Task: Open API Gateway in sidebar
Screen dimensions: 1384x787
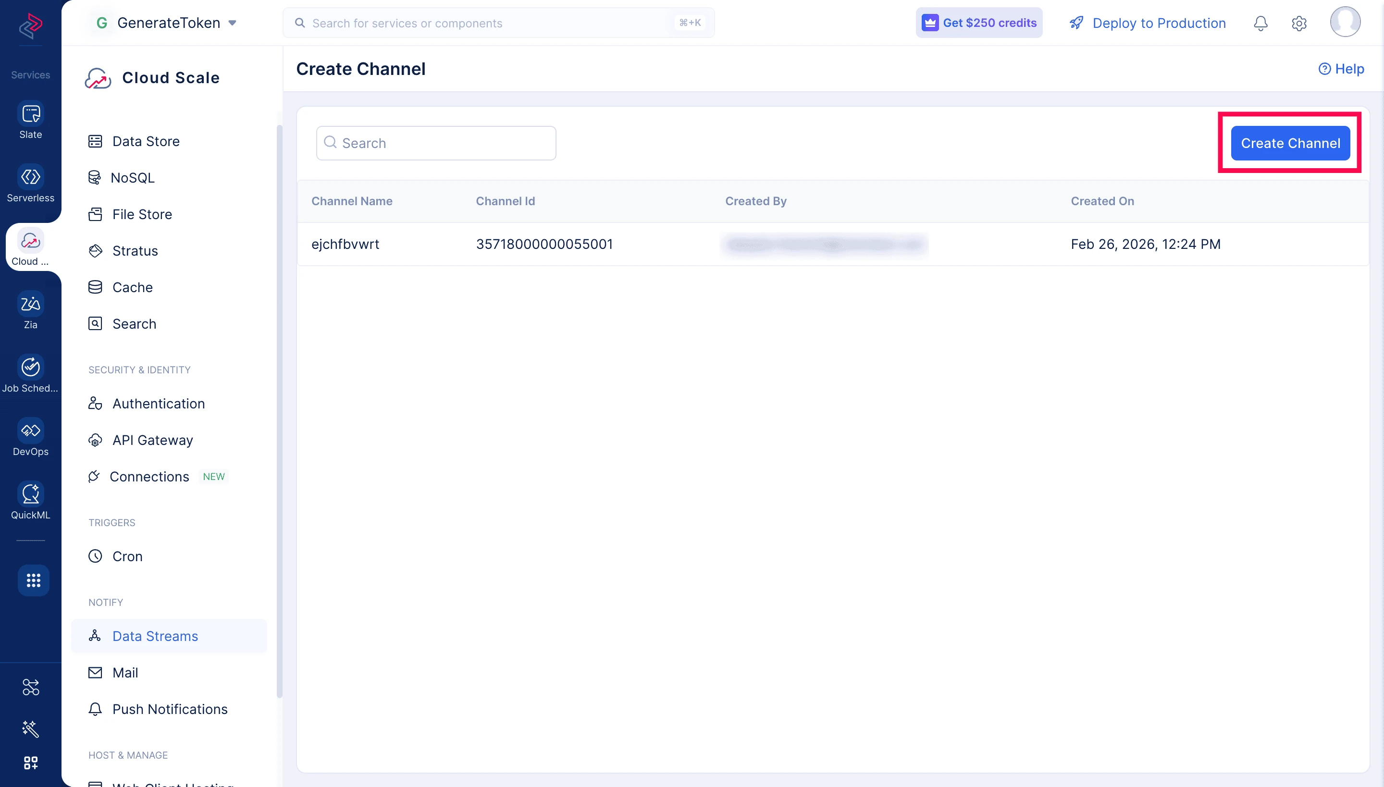Action: [x=169, y=440]
